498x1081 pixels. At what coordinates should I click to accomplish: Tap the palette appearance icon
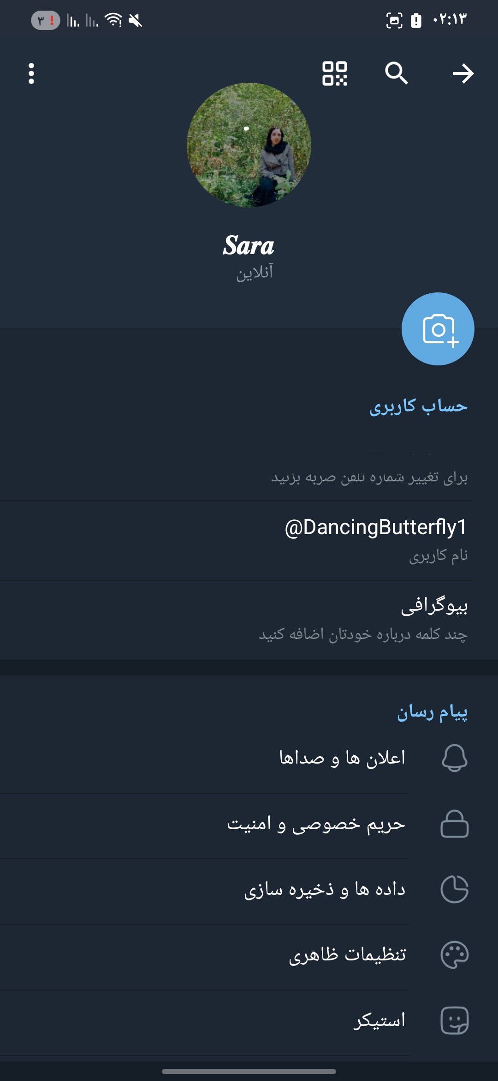pos(454,955)
